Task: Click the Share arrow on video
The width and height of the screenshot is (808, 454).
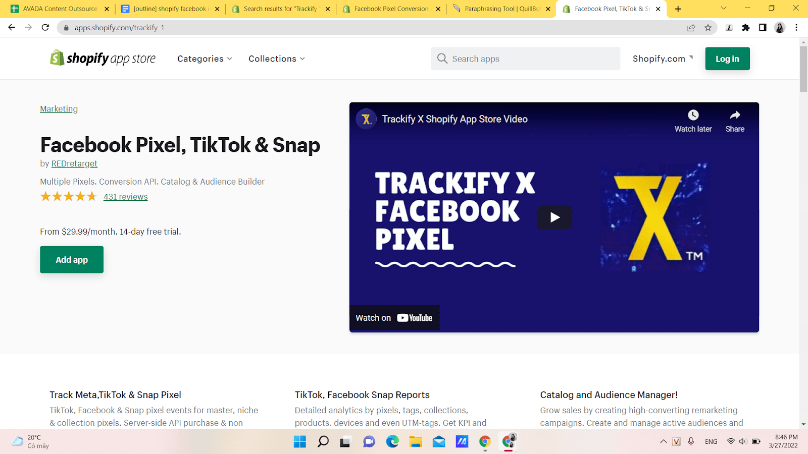Action: [x=735, y=116]
